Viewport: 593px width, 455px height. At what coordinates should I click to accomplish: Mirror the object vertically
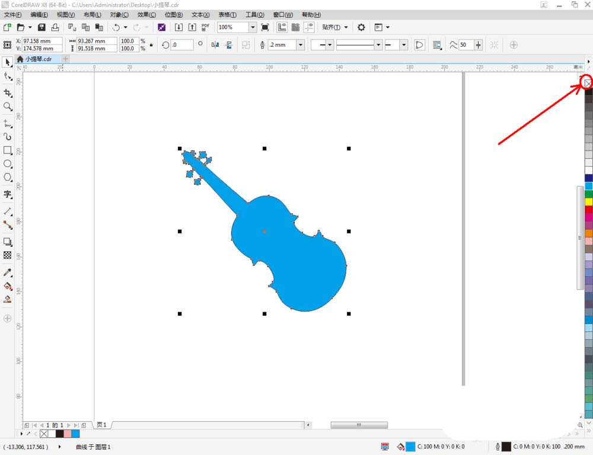coord(229,45)
